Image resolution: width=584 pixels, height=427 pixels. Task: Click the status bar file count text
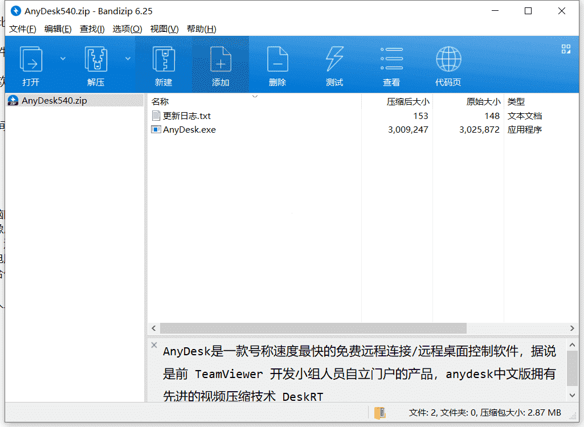[x=485, y=412]
